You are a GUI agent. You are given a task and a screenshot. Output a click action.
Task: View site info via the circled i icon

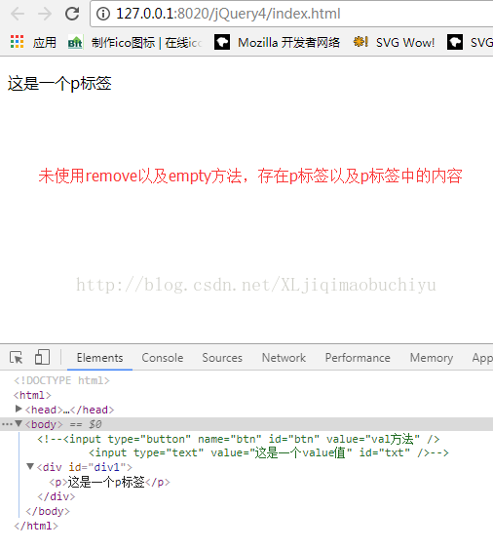(103, 14)
